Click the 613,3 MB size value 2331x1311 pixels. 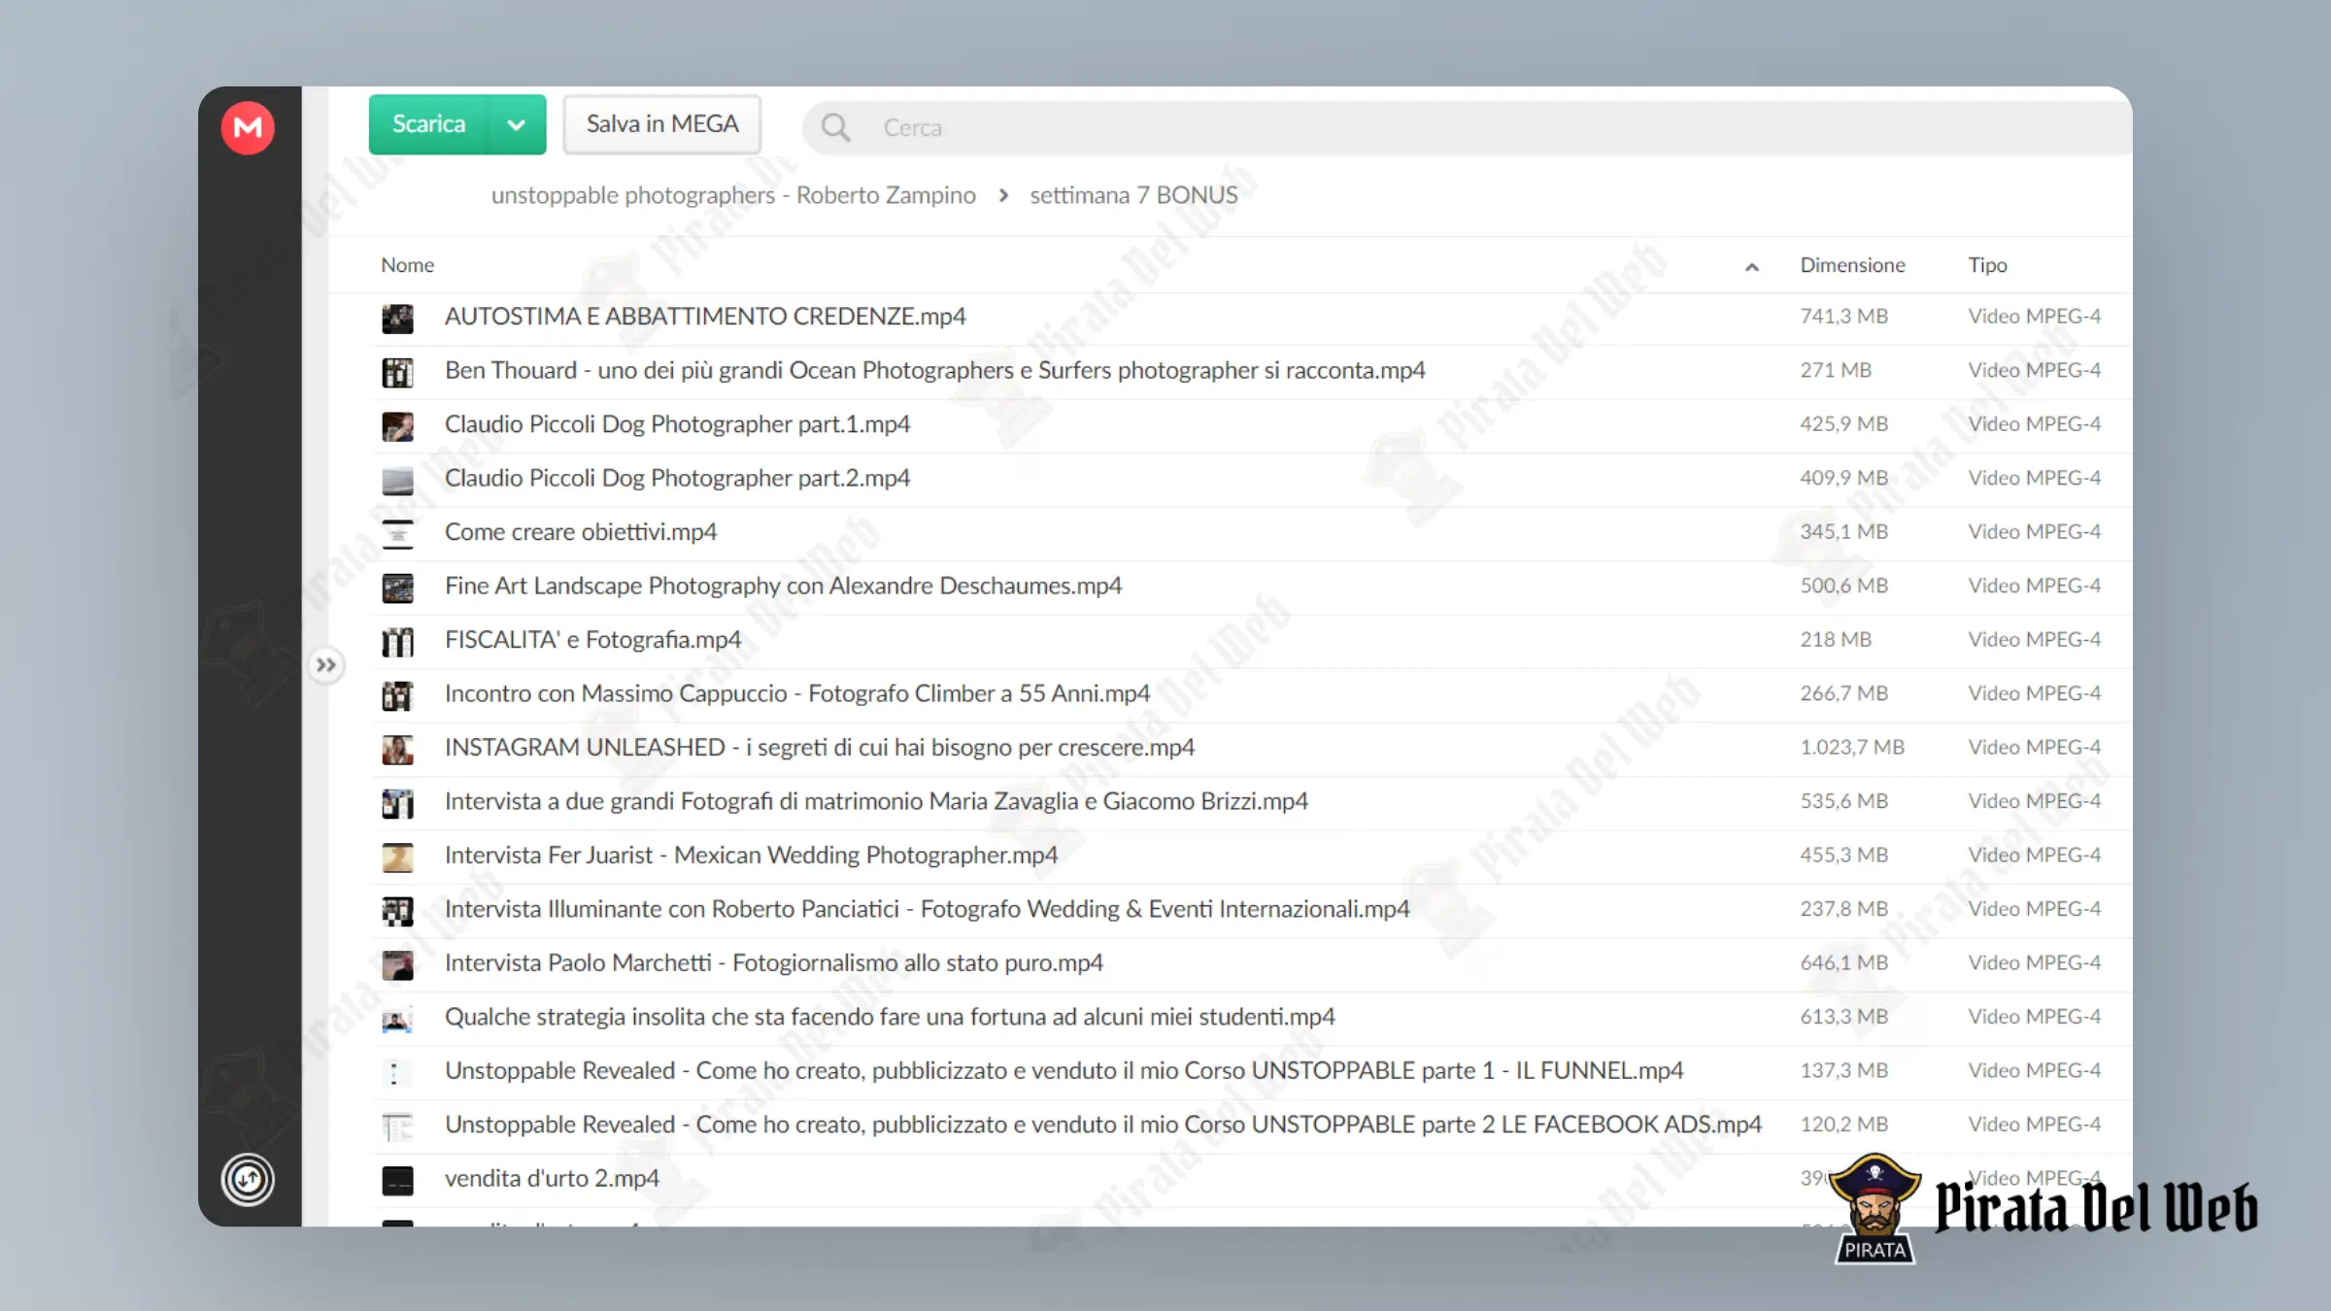click(1843, 1017)
